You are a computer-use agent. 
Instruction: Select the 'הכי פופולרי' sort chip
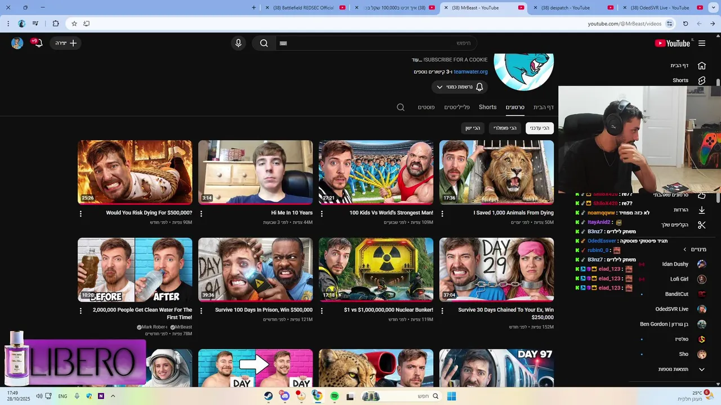(x=505, y=128)
